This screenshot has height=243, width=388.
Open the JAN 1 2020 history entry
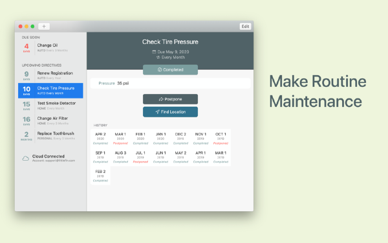coord(160,139)
